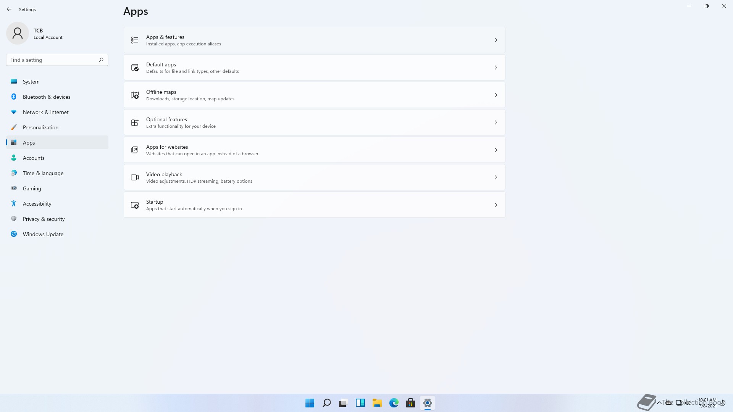The width and height of the screenshot is (733, 412).
Task: Open taskbar Search
Action: (x=326, y=403)
